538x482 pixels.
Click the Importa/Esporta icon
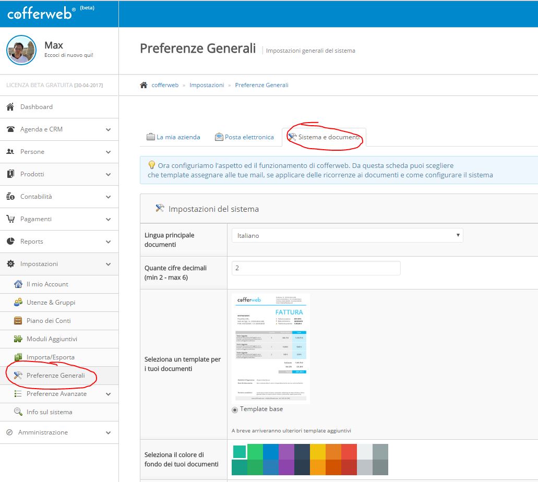[18, 357]
